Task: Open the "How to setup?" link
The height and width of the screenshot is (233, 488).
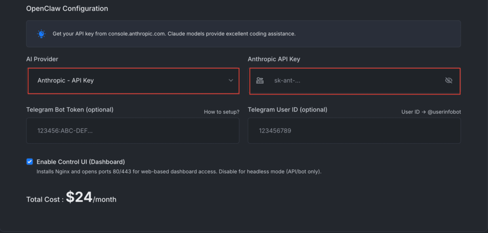Action: pos(221,112)
